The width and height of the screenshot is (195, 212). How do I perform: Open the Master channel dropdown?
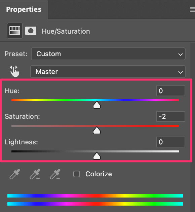tap(108, 72)
